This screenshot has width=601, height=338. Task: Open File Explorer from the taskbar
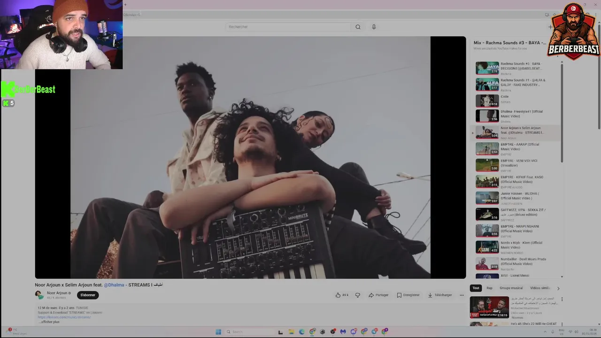click(291, 331)
